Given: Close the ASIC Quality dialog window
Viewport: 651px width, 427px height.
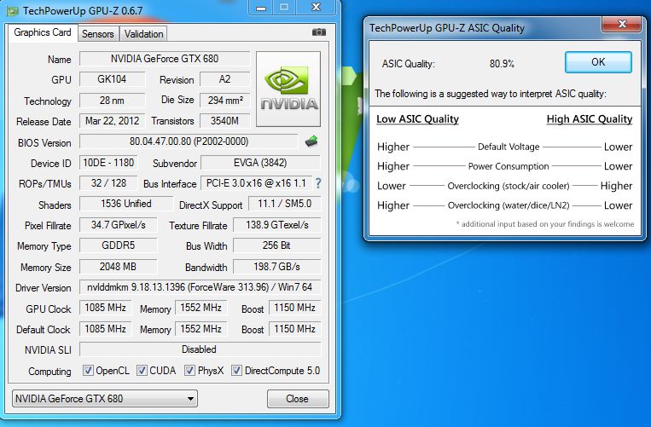Looking at the screenshot, I should pos(621,24).
